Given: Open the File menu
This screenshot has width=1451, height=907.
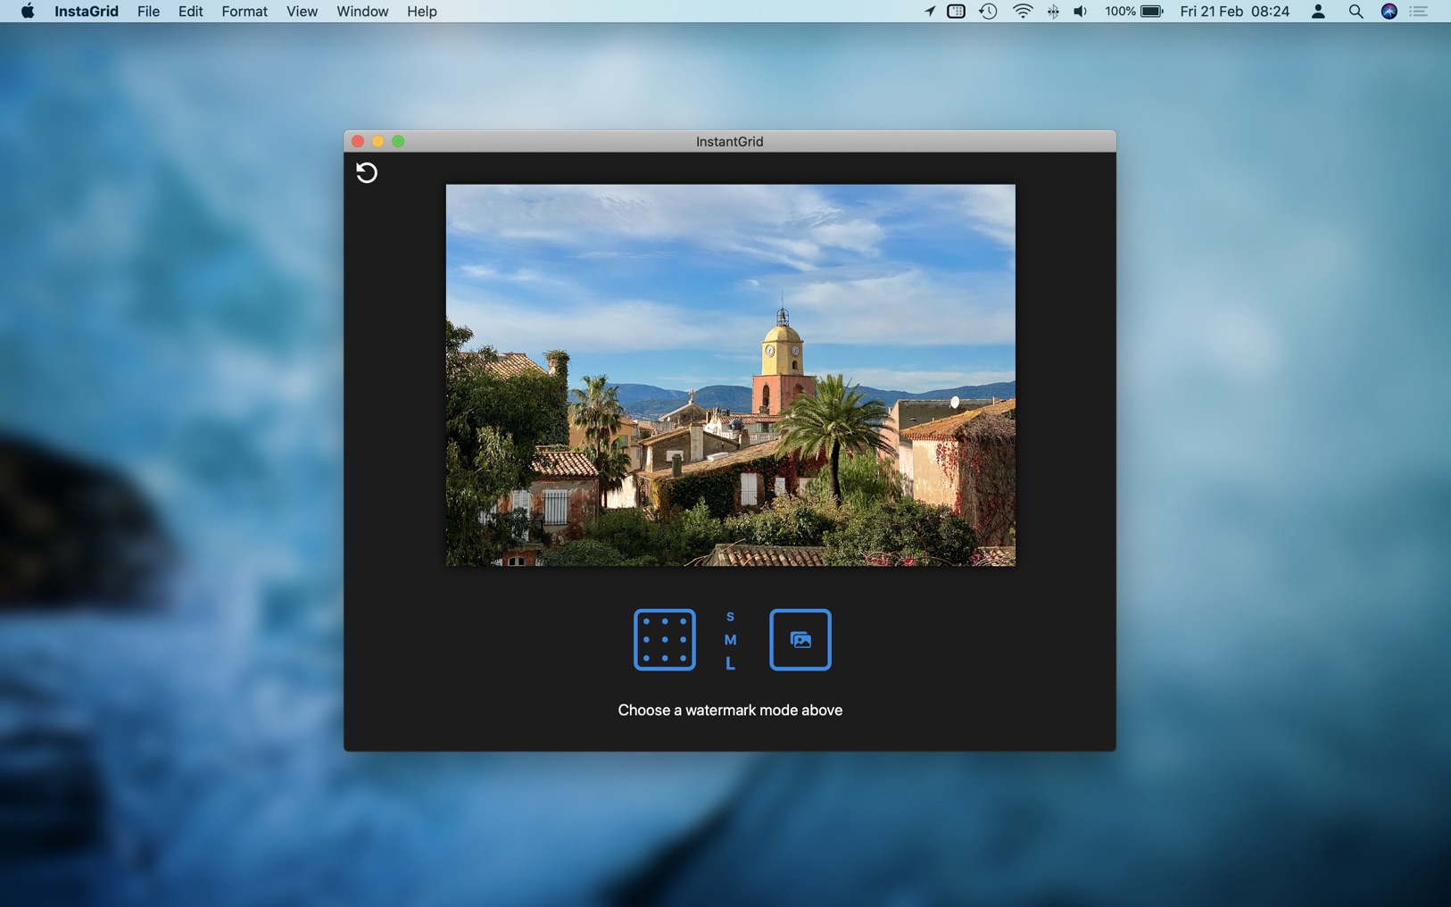Looking at the screenshot, I should click(x=148, y=12).
